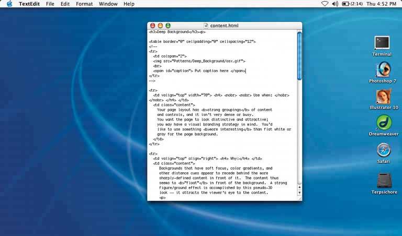Click the blue vertical scrollbar thumb
Viewport: 402px width, 236px height.
299,55
